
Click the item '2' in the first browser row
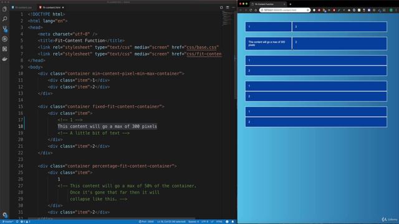339,27
